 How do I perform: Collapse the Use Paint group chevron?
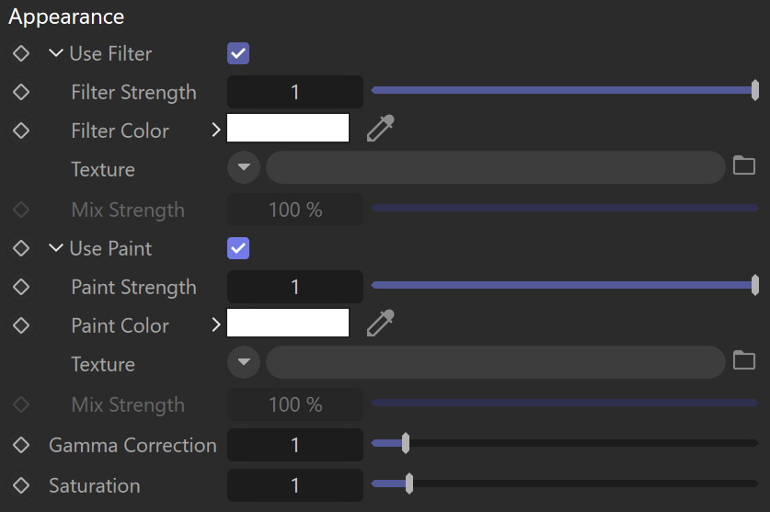56,247
